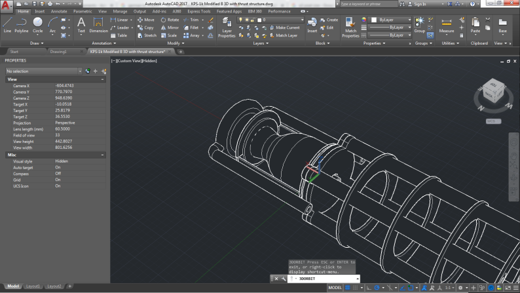520x293 pixels.
Task: Toggle the MODEL space button
Action: [x=335, y=288]
